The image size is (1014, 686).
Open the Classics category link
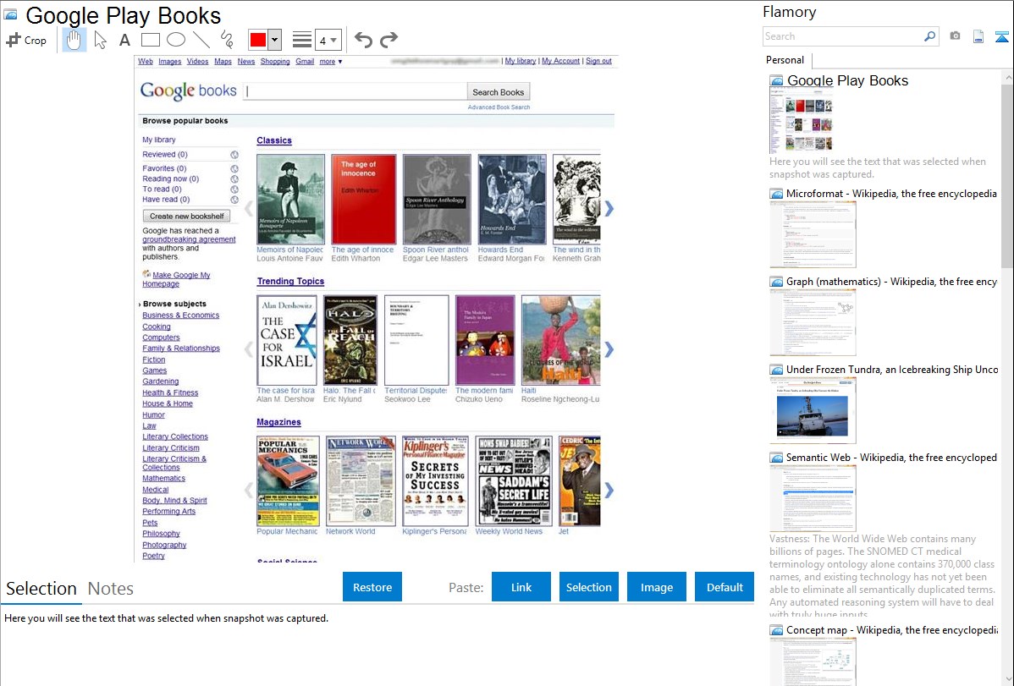[x=274, y=140]
